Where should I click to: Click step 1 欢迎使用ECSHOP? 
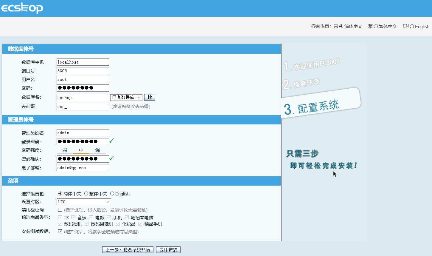pos(311,65)
